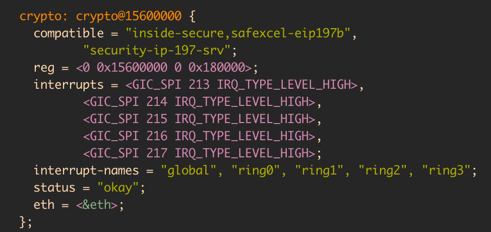Click the "reg" property name
491x232 pixels.
pos(44,68)
